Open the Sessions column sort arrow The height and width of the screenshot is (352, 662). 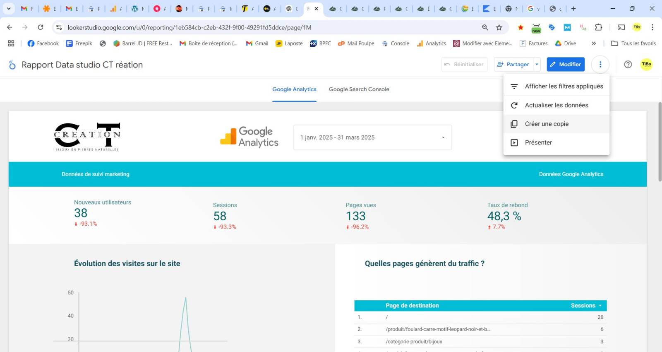coord(600,306)
